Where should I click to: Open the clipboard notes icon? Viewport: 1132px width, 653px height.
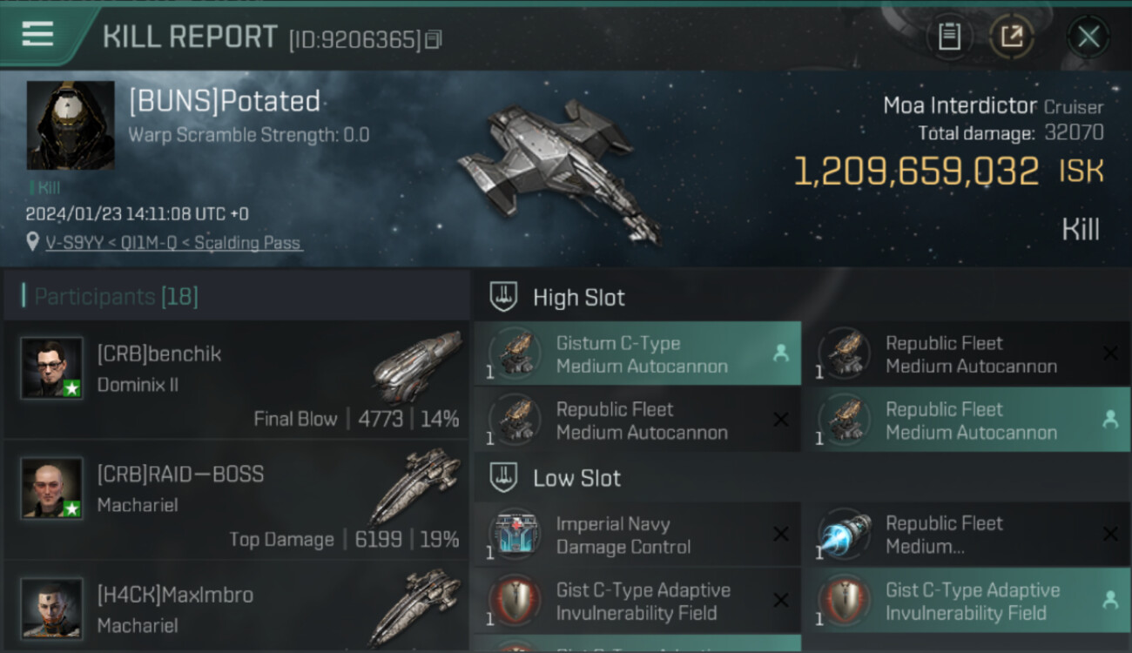tap(949, 37)
